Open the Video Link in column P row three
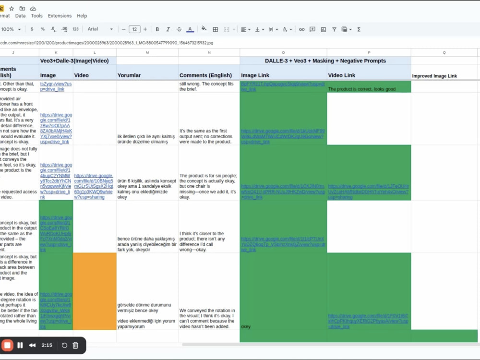480x360 pixels. click(x=368, y=192)
